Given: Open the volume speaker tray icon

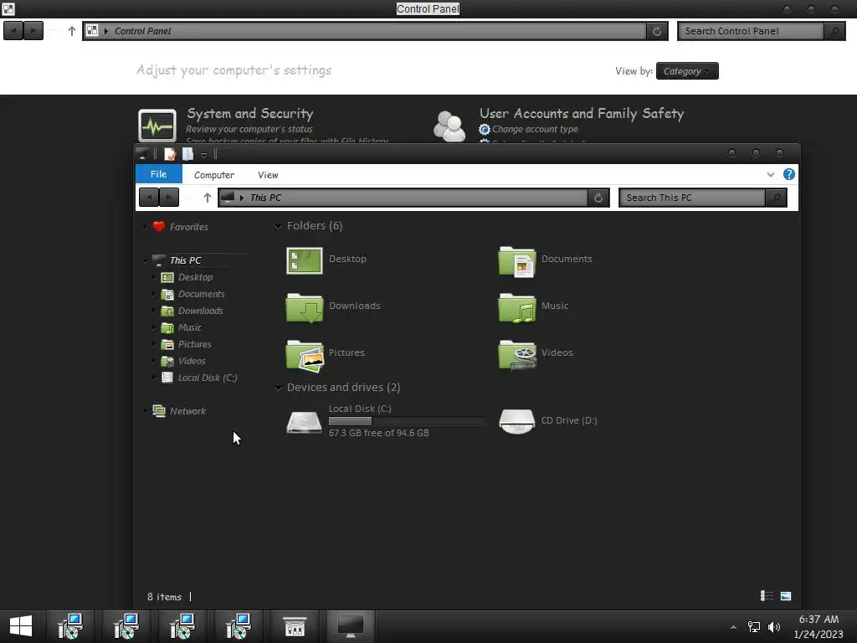Looking at the screenshot, I should pos(774,626).
